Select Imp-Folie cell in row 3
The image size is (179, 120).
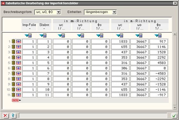click(x=29, y=52)
